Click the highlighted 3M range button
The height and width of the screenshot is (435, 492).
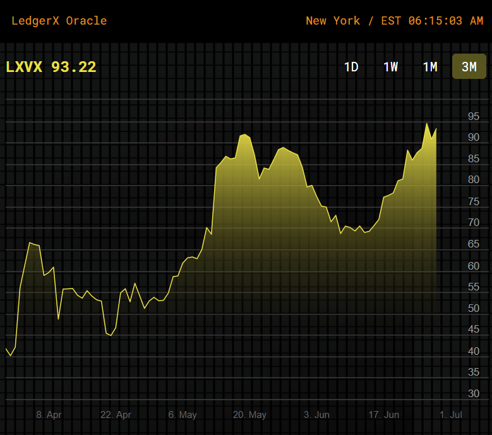coord(469,67)
